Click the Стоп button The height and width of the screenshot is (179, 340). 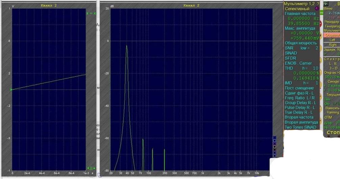click(333, 132)
